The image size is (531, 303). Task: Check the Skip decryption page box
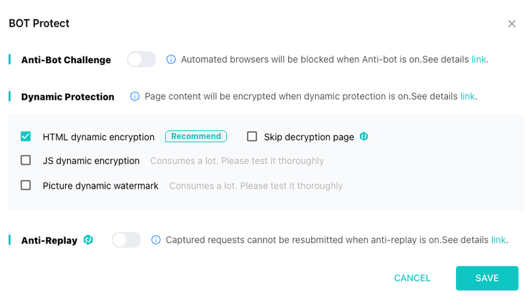click(252, 137)
